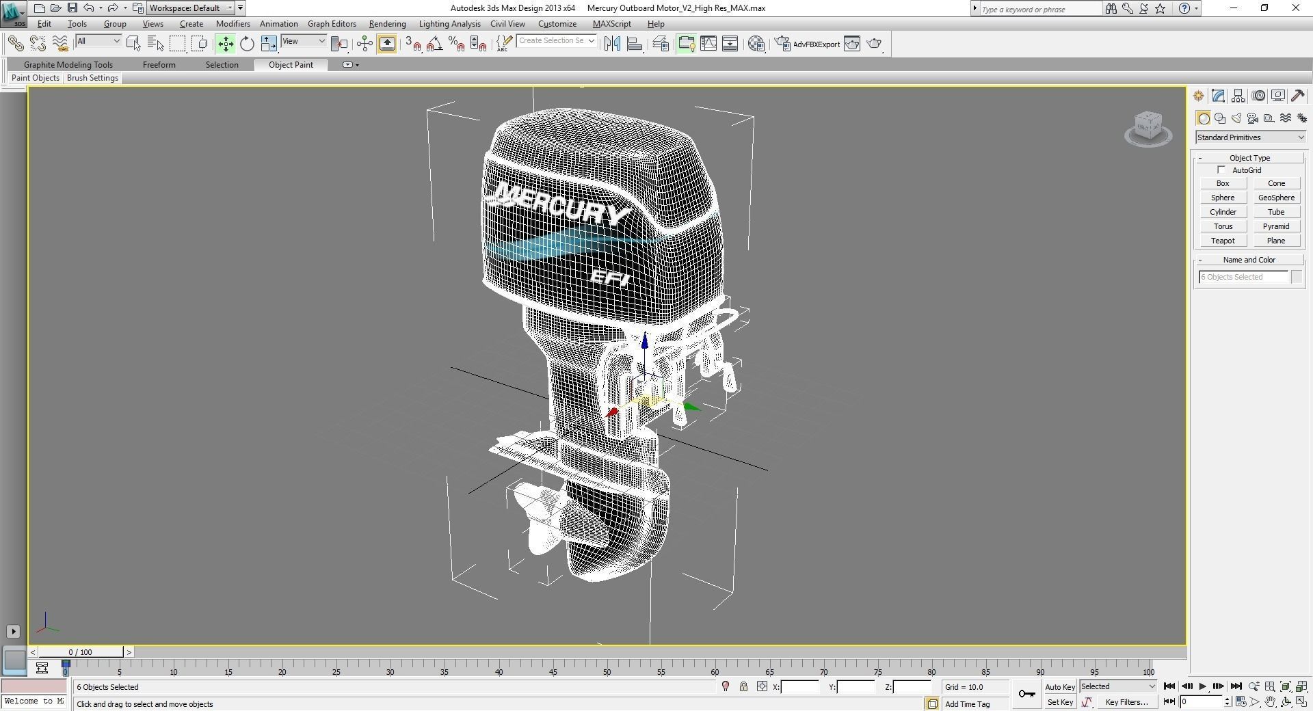The height and width of the screenshot is (711, 1313).
Task: Toggle Spinner Snap
Action: [x=479, y=44]
